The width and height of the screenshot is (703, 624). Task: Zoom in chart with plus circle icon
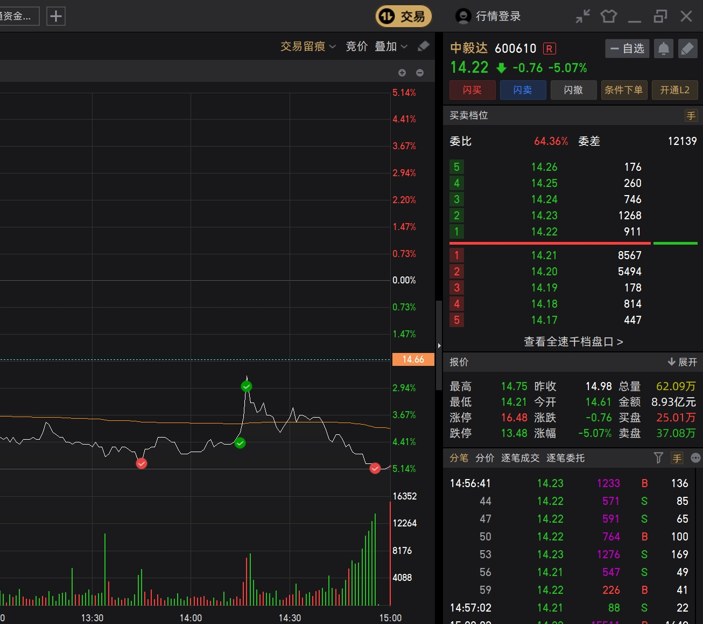pyautogui.click(x=402, y=73)
